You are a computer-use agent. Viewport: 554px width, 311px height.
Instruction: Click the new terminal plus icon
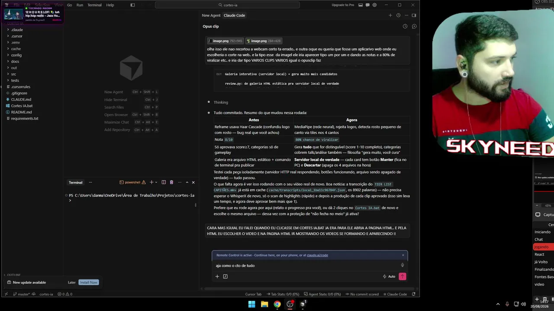click(x=151, y=182)
